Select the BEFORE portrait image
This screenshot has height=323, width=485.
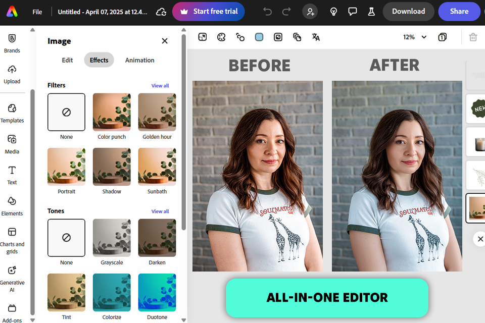(x=257, y=176)
